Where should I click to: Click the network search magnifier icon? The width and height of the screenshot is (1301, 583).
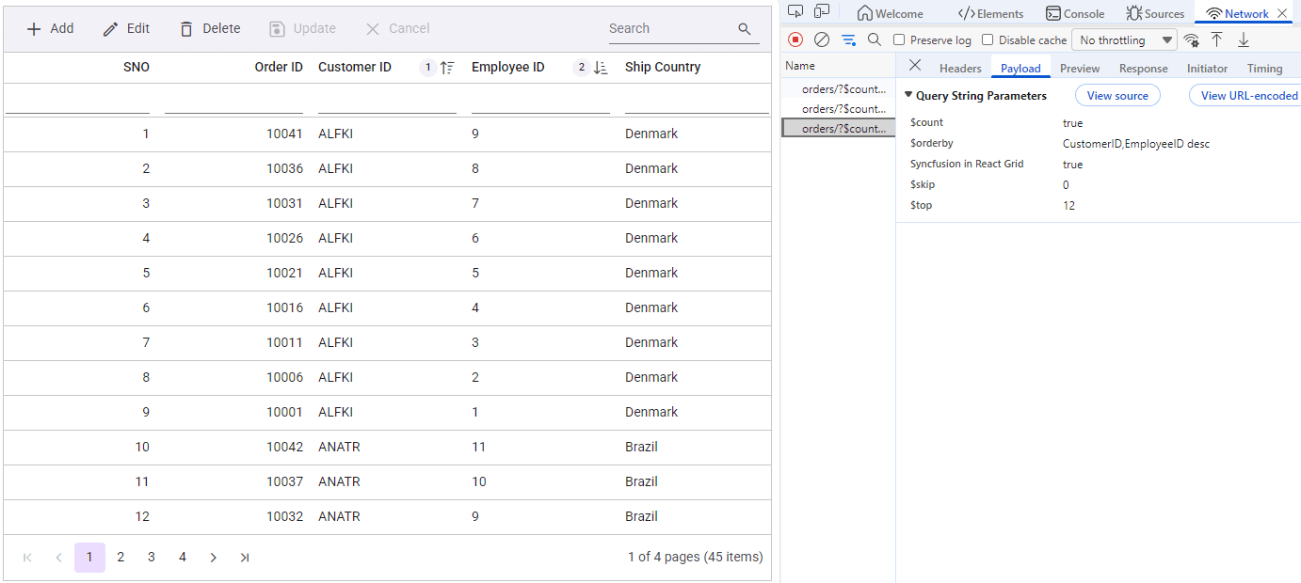tap(875, 39)
